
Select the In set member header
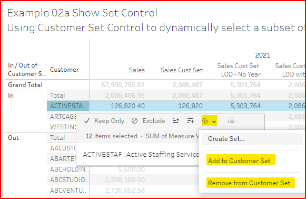11,96
